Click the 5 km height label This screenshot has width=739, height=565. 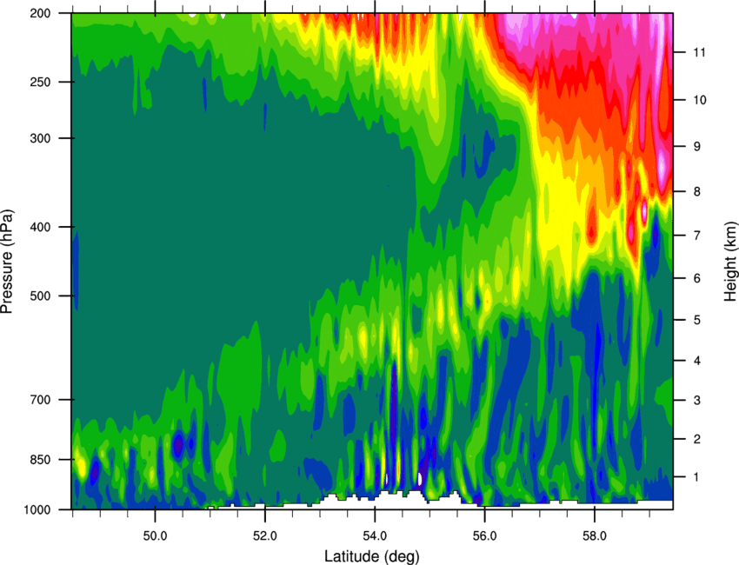(697, 320)
